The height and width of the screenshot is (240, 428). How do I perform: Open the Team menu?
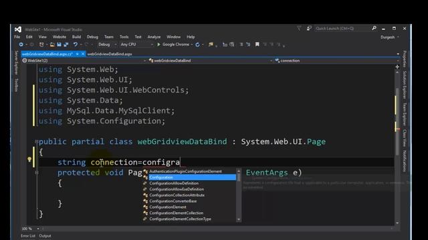coord(108,37)
